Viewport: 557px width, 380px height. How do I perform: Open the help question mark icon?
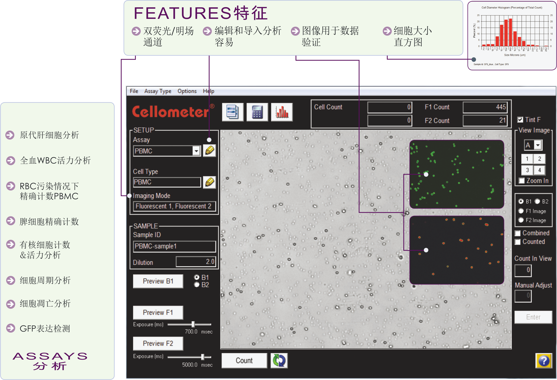544,361
